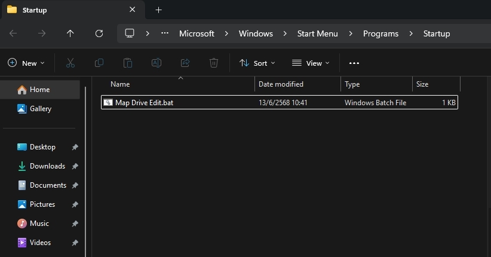Sort files by Date modified column
The width and height of the screenshot is (491, 257).
point(281,84)
